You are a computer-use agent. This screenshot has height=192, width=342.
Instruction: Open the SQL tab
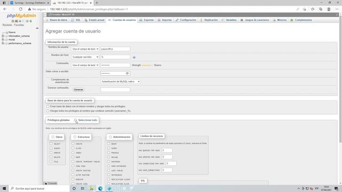pos(76,20)
